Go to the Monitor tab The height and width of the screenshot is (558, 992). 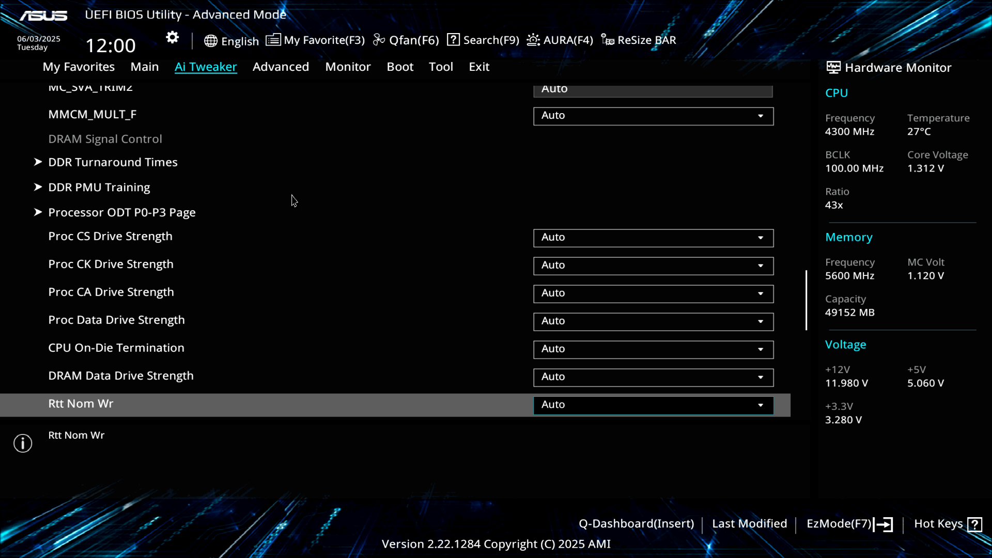(348, 67)
